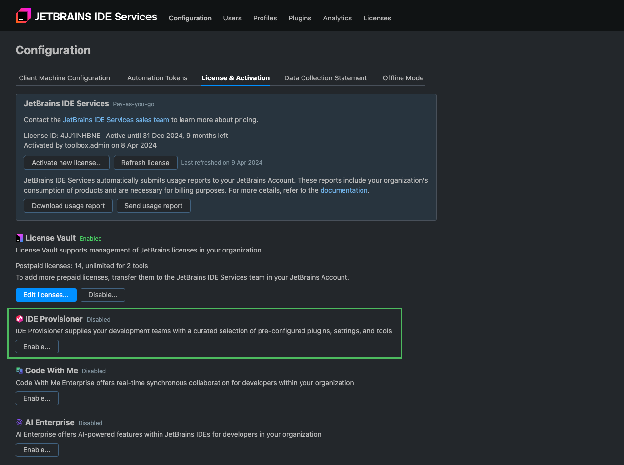Open the Data Collection Statement tab

pos(325,78)
